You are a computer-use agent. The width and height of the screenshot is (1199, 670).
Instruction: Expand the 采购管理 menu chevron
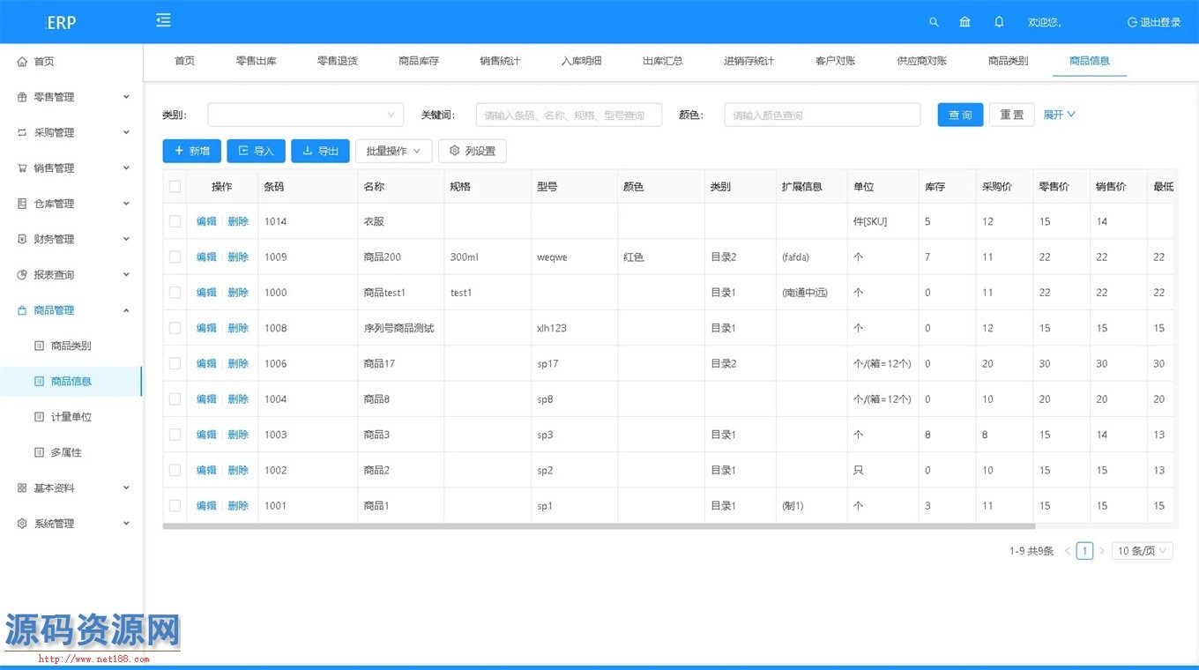coord(126,132)
